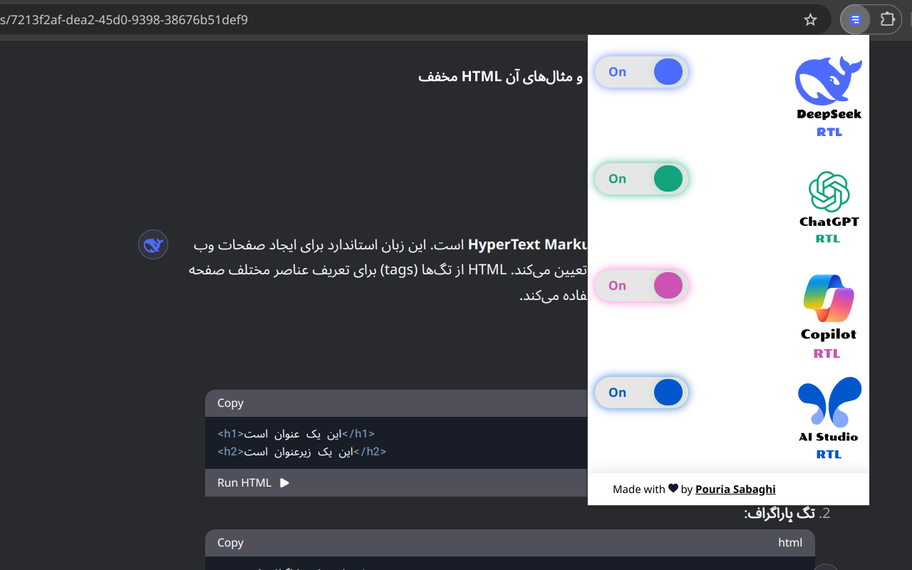Click the 'html' language label
This screenshot has width=912, height=570.
click(790, 542)
